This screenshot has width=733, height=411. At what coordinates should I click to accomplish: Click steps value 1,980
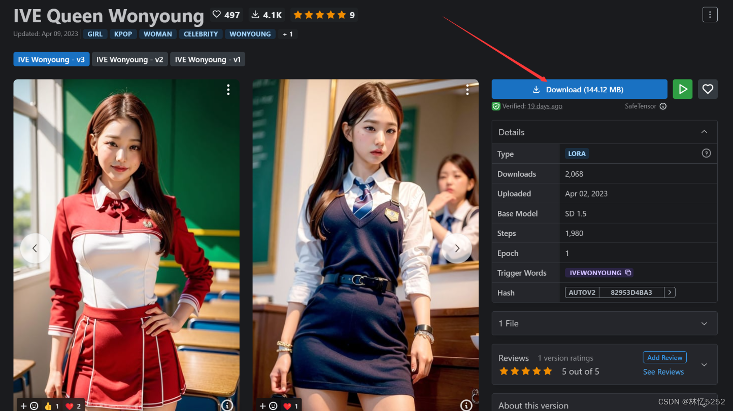(574, 233)
